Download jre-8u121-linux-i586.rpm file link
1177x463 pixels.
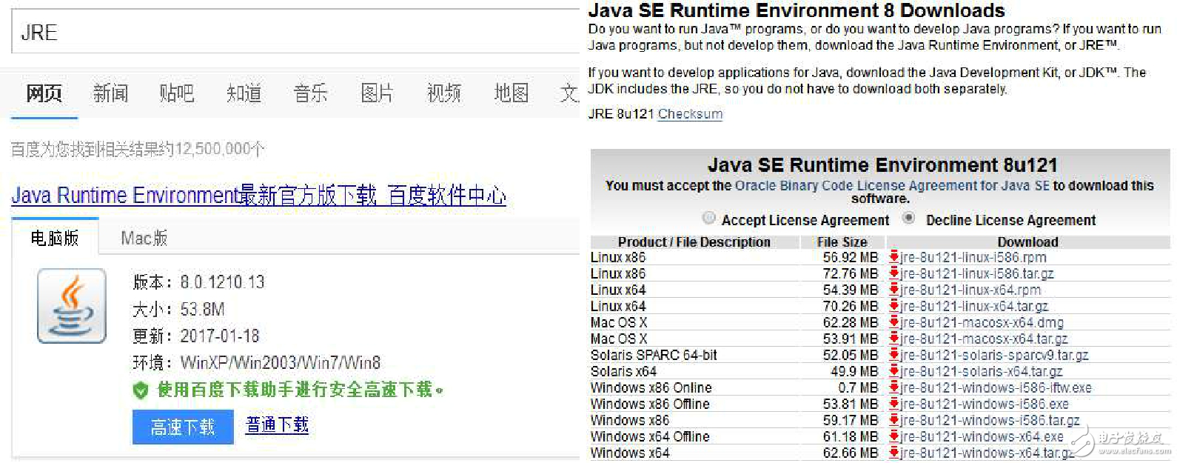(974, 257)
